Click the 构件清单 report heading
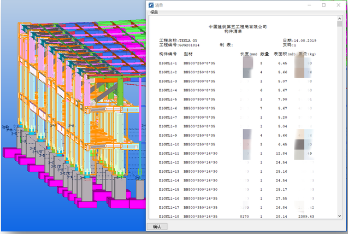 pos(233,31)
